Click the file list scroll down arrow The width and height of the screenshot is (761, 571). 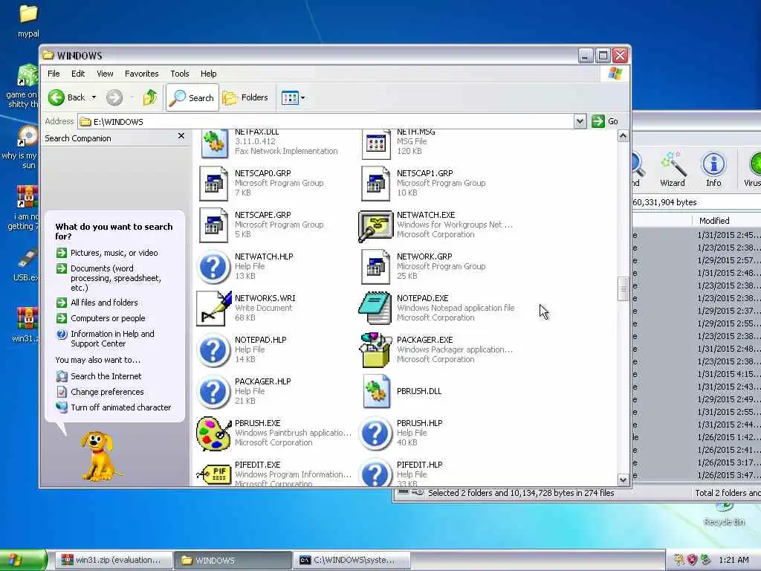(624, 480)
